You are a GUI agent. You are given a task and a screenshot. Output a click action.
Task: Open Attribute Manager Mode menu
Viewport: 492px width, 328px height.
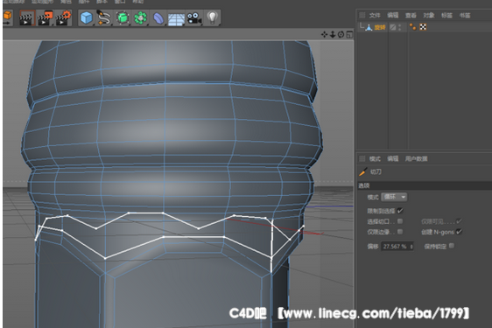(x=375, y=158)
